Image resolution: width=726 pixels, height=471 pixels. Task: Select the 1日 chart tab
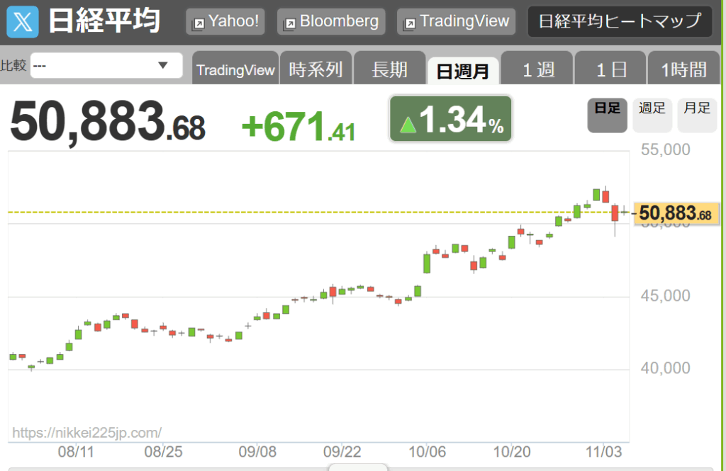[610, 69]
